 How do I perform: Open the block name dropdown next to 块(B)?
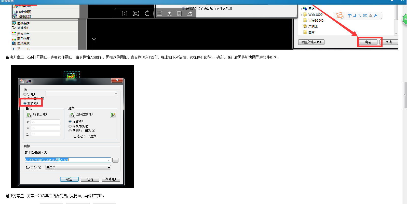(x=82, y=94)
